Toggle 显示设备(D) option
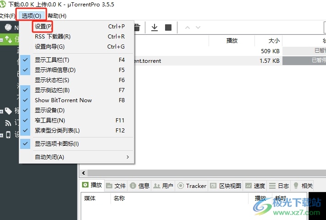This screenshot has height=220, width=326. pyautogui.click(x=77, y=110)
